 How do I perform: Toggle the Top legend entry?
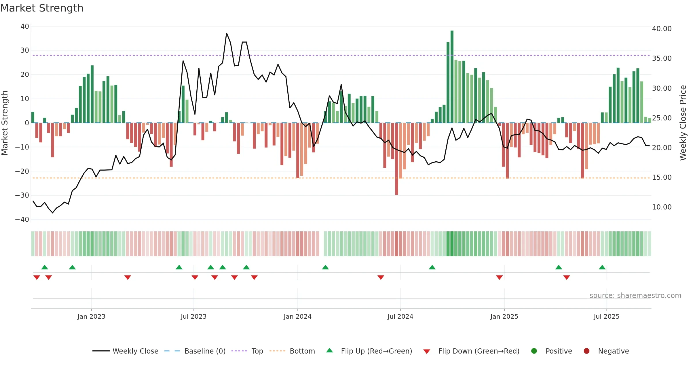pyautogui.click(x=247, y=351)
